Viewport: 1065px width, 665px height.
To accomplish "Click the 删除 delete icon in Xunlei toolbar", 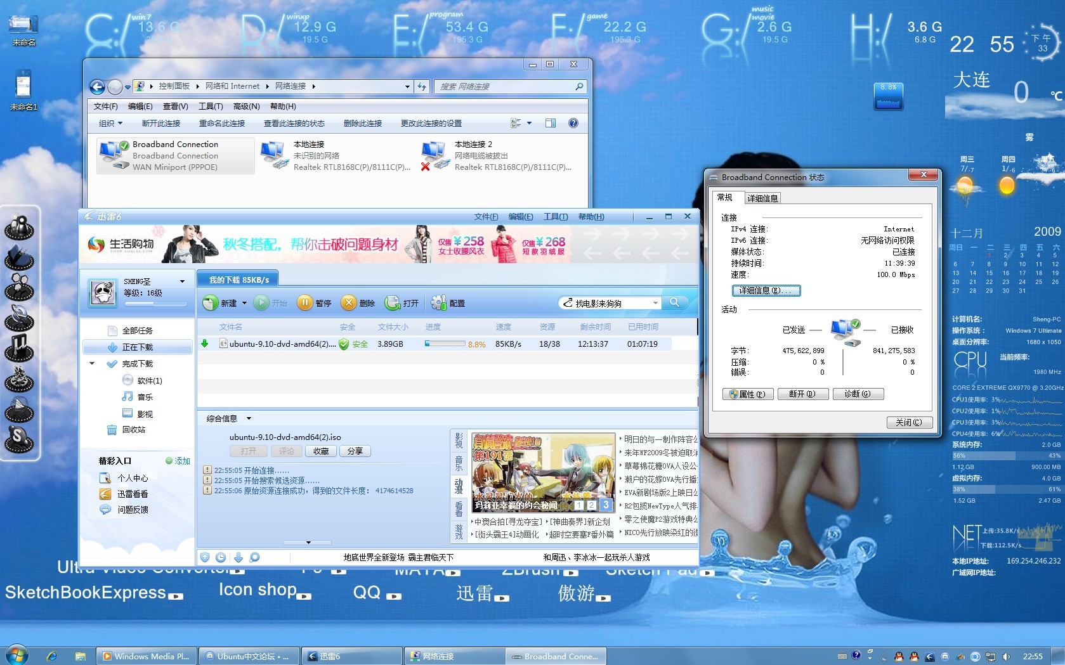I will (348, 303).
